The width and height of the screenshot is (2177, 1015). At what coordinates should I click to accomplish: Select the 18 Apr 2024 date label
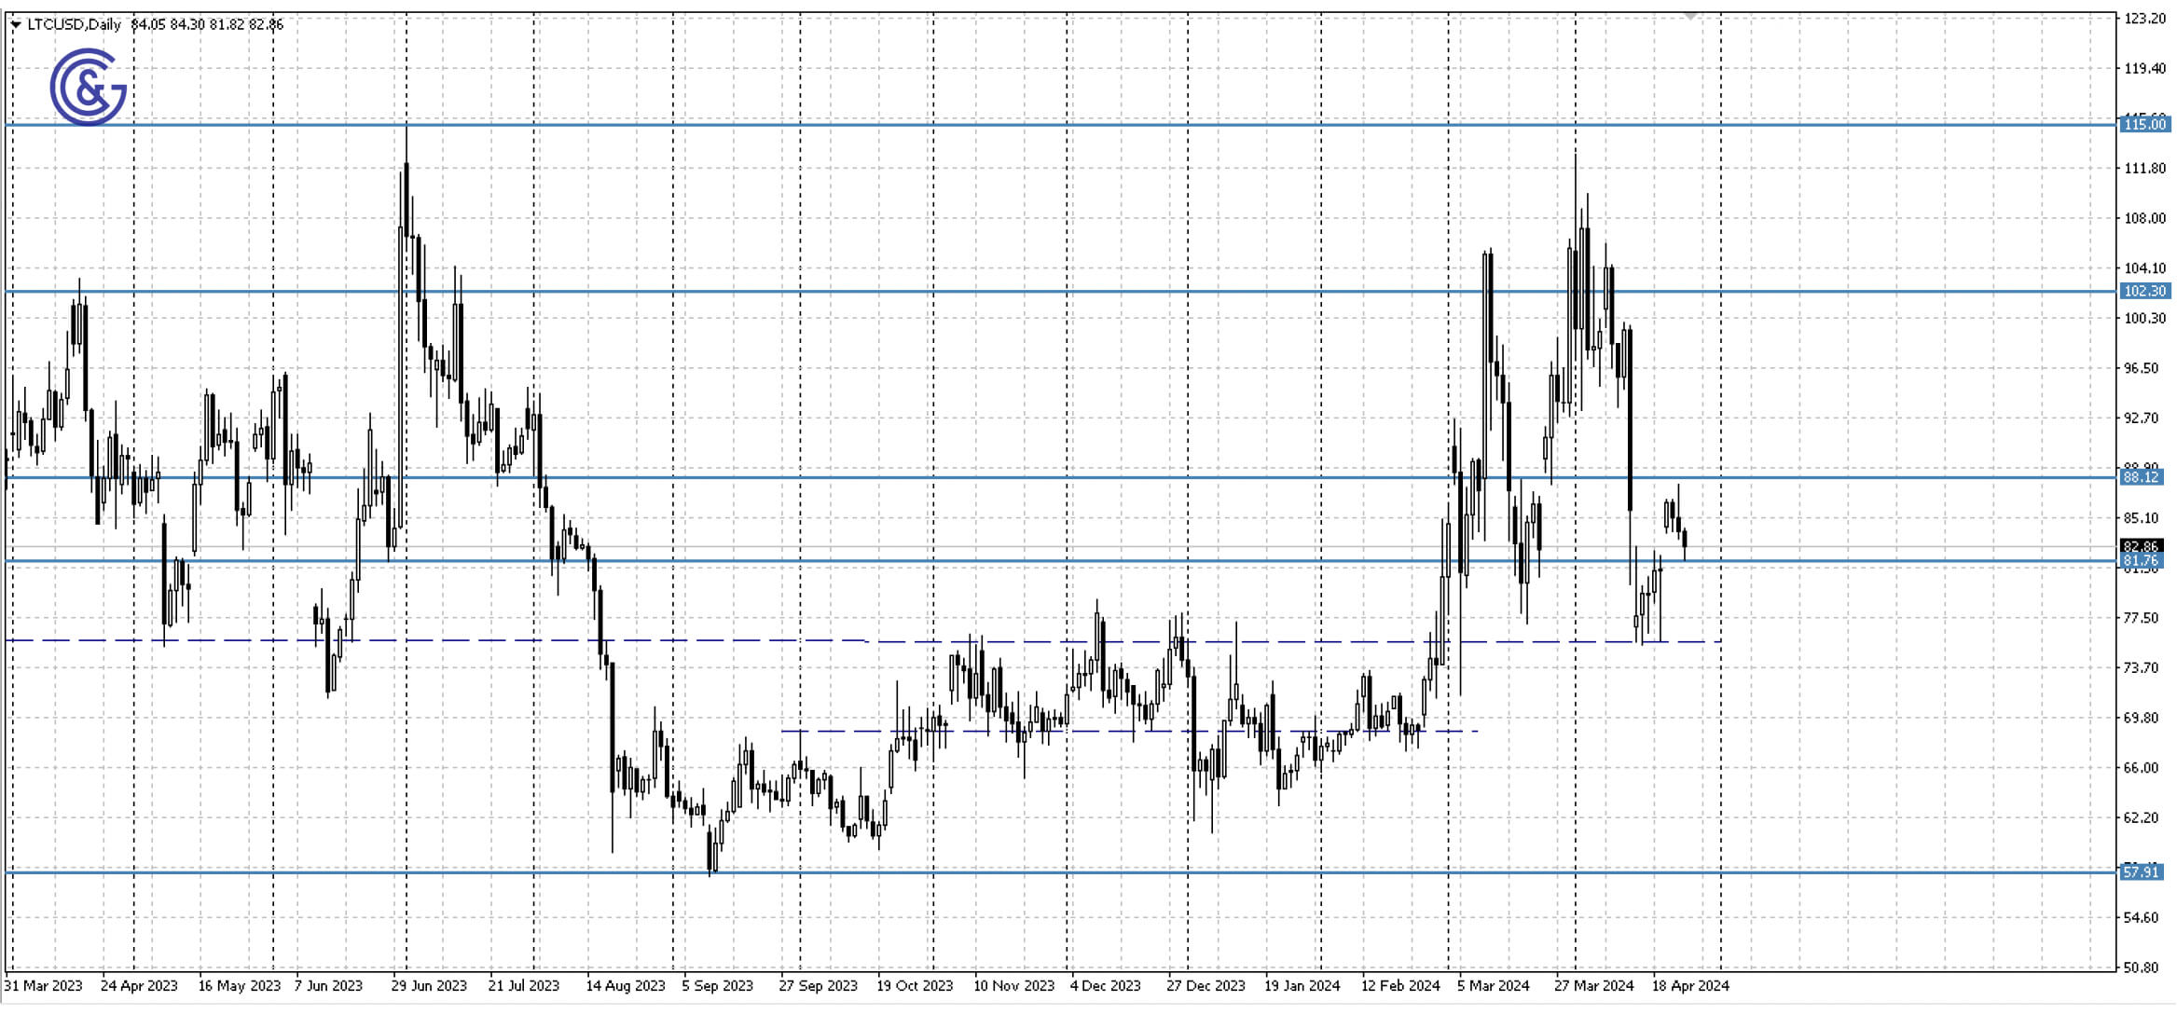(x=1689, y=985)
